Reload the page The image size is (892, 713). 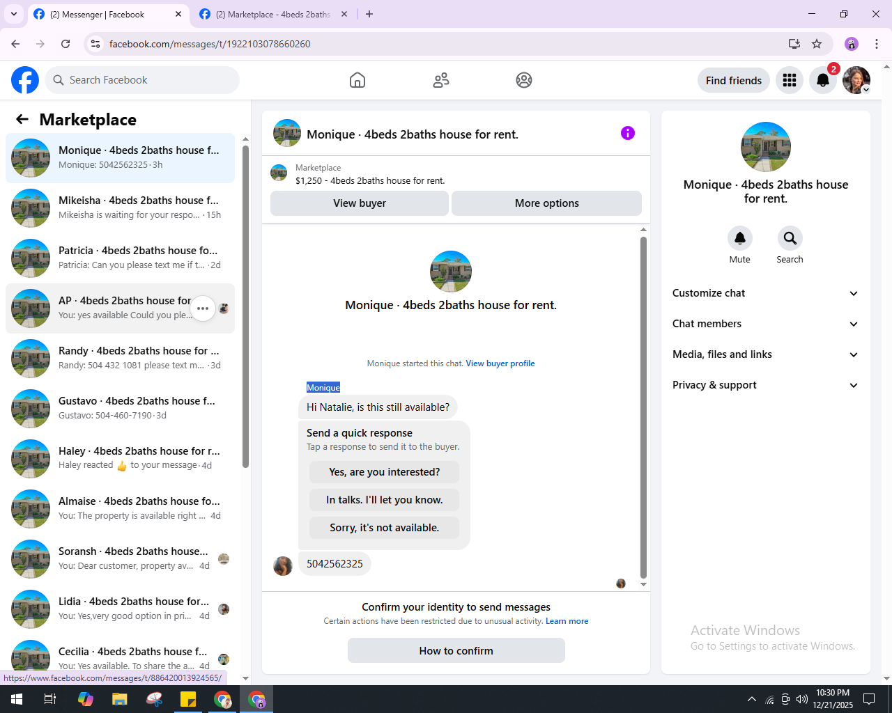(x=66, y=44)
